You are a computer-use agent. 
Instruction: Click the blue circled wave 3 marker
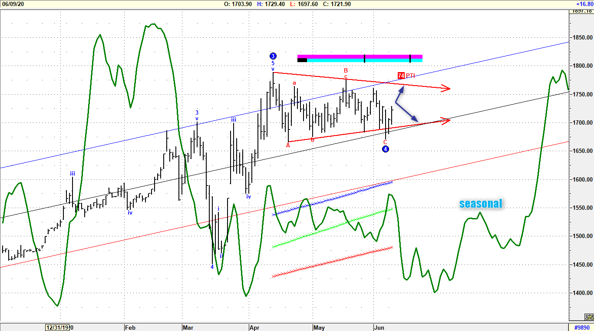click(273, 56)
